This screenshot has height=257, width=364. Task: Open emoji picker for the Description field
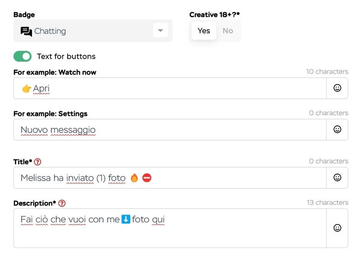pyautogui.click(x=337, y=228)
